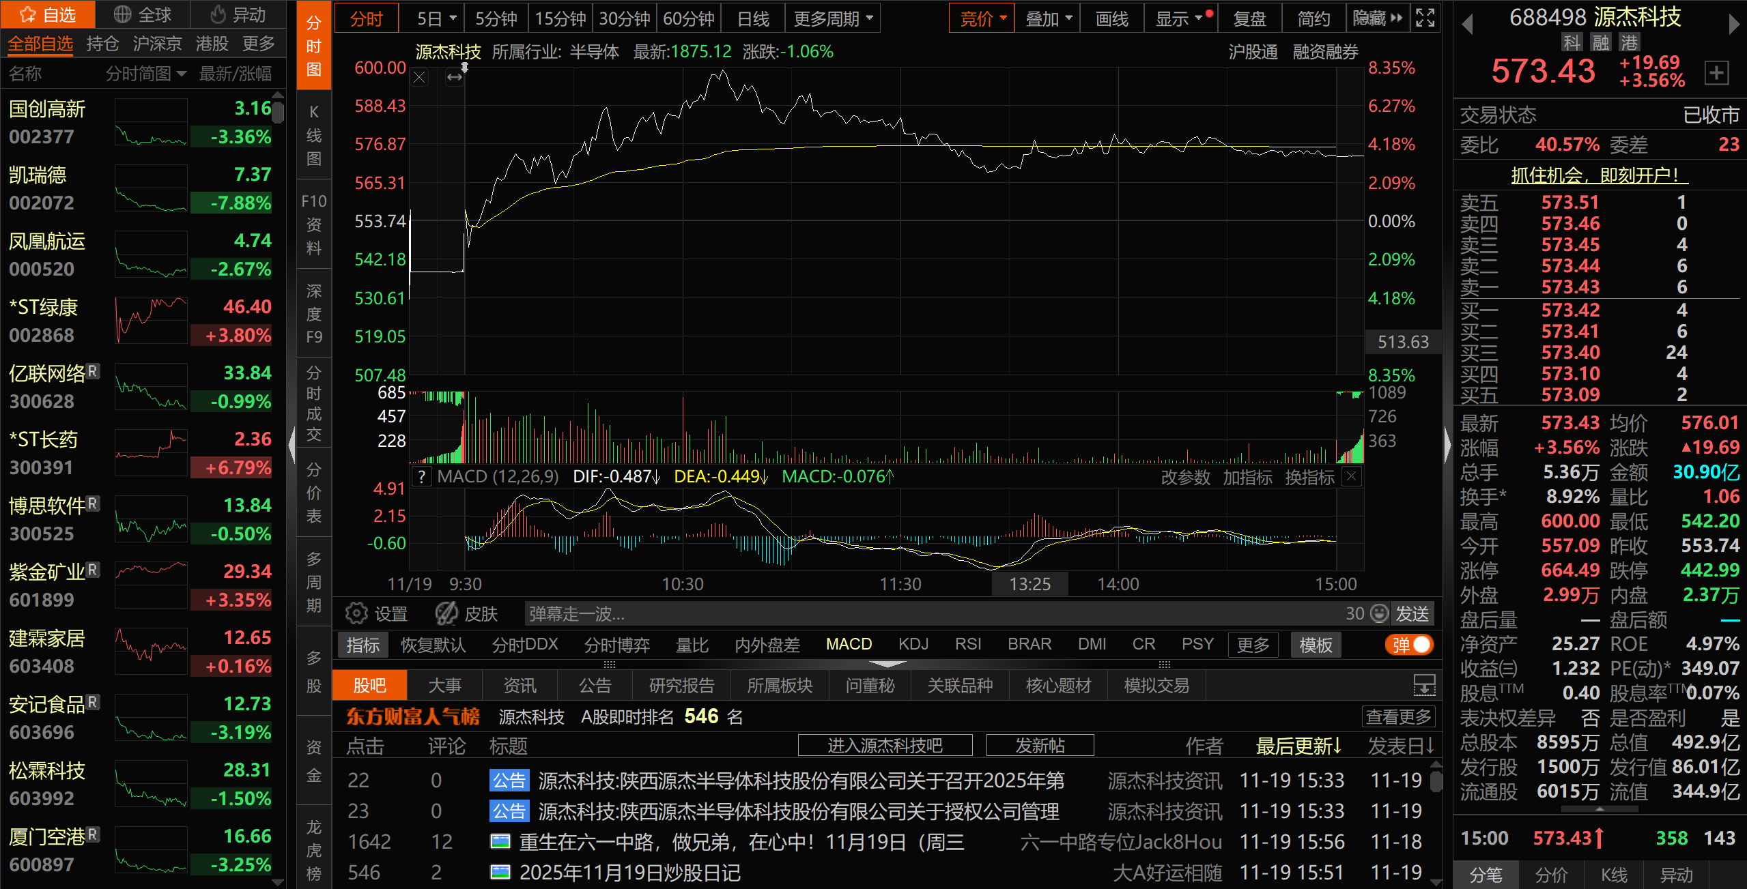The height and width of the screenshot is (889, 1747).
Task: Open the settings gear for bullet comments
Action: point(356,613)
